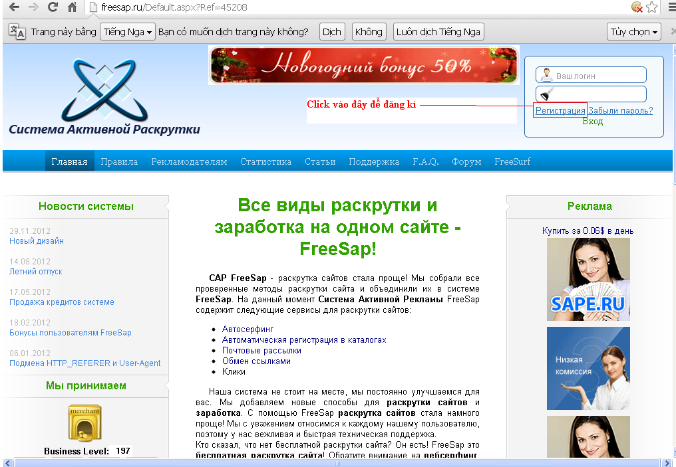The width and height of the screenshot is (676, 467).
Task: Open the Новогодний бонус 50% banner
Action: 364,65
